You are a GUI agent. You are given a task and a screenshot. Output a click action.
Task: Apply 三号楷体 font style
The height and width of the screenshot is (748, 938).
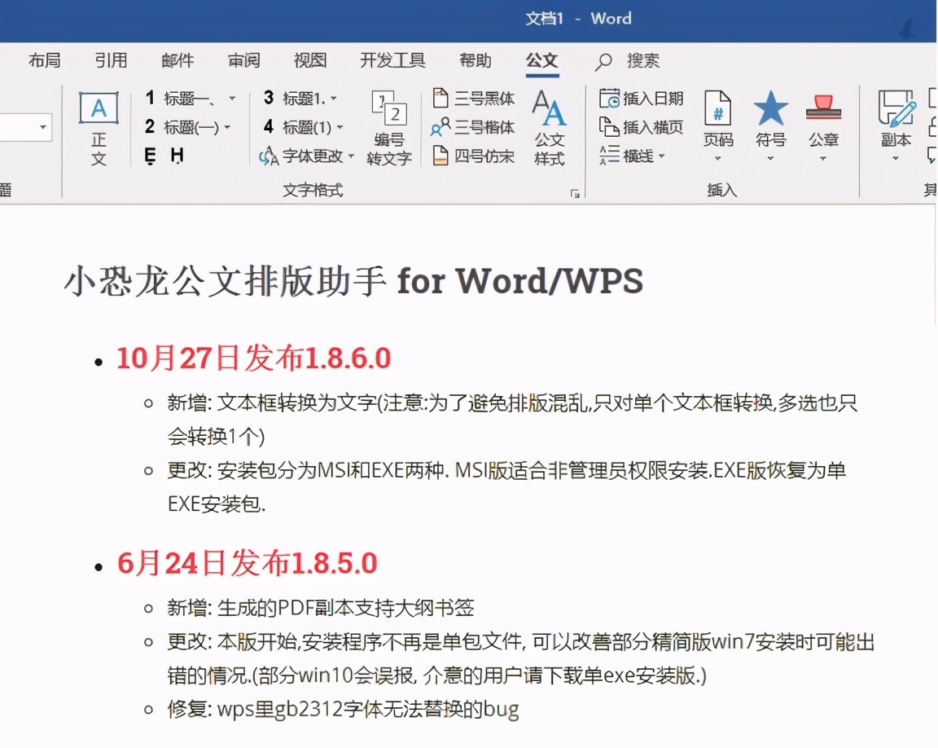click(x=474, y=127)
